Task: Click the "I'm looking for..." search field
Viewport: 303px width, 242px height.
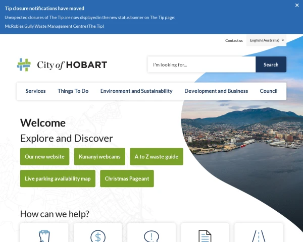Action: point(201,65)
